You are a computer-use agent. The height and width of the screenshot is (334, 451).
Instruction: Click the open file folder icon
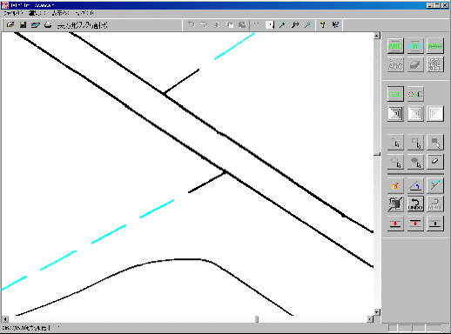[10, 25]
